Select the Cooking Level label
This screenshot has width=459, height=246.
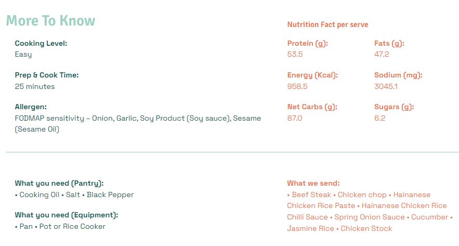41,43
